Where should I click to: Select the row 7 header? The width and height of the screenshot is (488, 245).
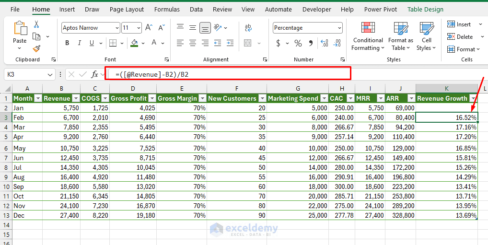click(x=6, y=158)
